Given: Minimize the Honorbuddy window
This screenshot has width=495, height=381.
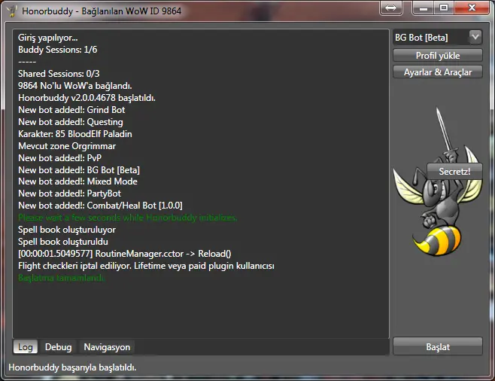Looking at the screenshot, I should [422, 8].
